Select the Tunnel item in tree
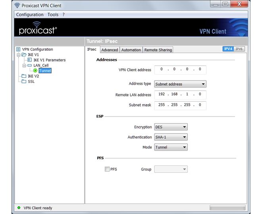 [x=45, y=71]
